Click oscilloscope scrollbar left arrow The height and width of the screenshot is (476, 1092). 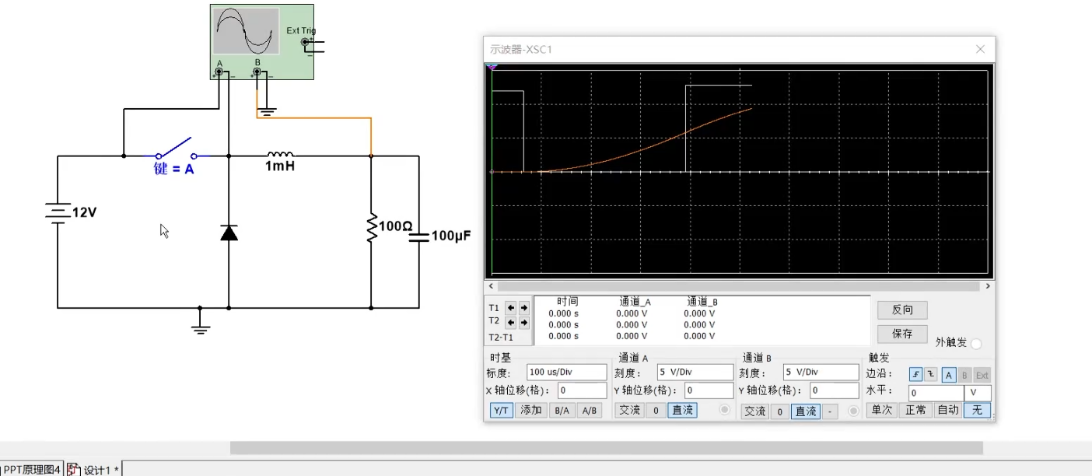491,286
